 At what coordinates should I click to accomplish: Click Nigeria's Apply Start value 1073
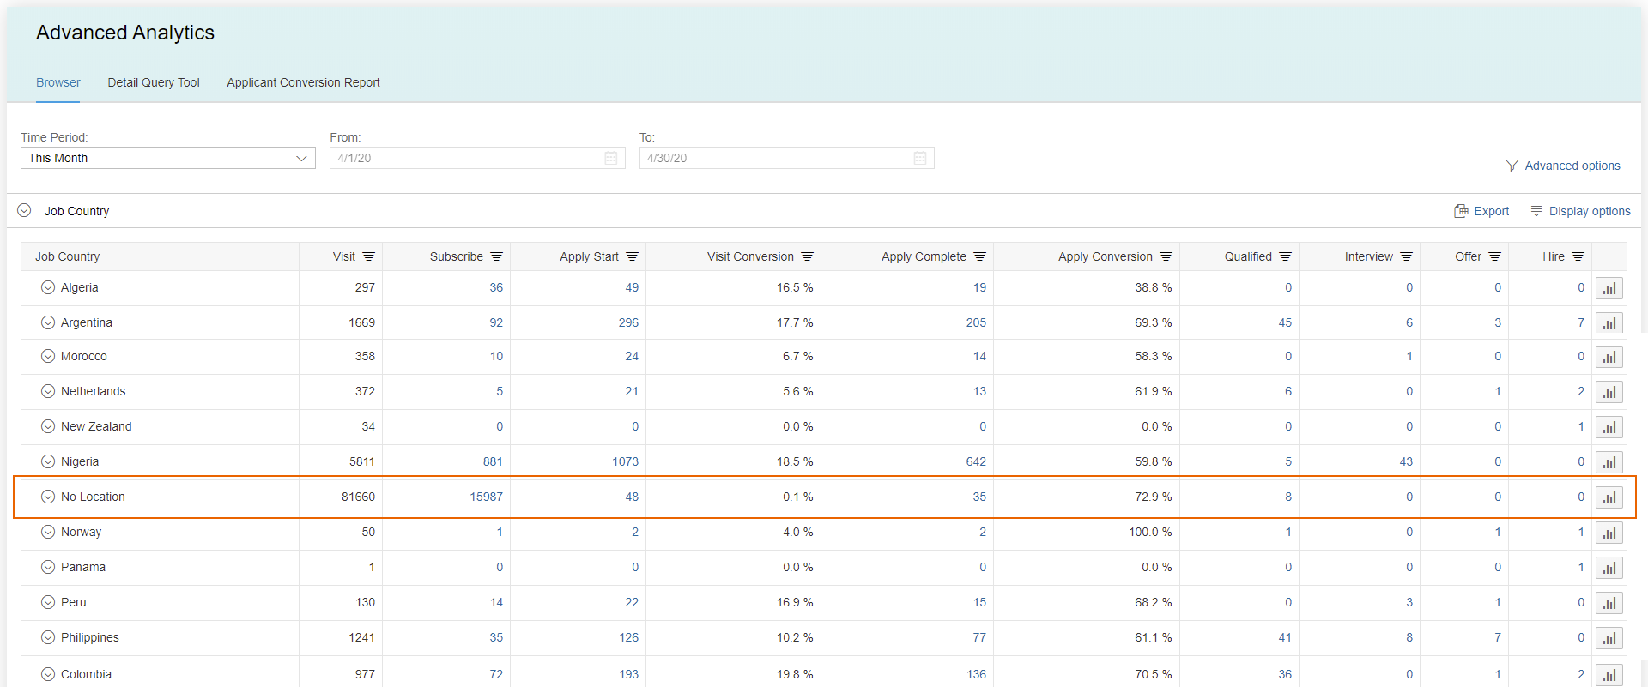[626, 461]
